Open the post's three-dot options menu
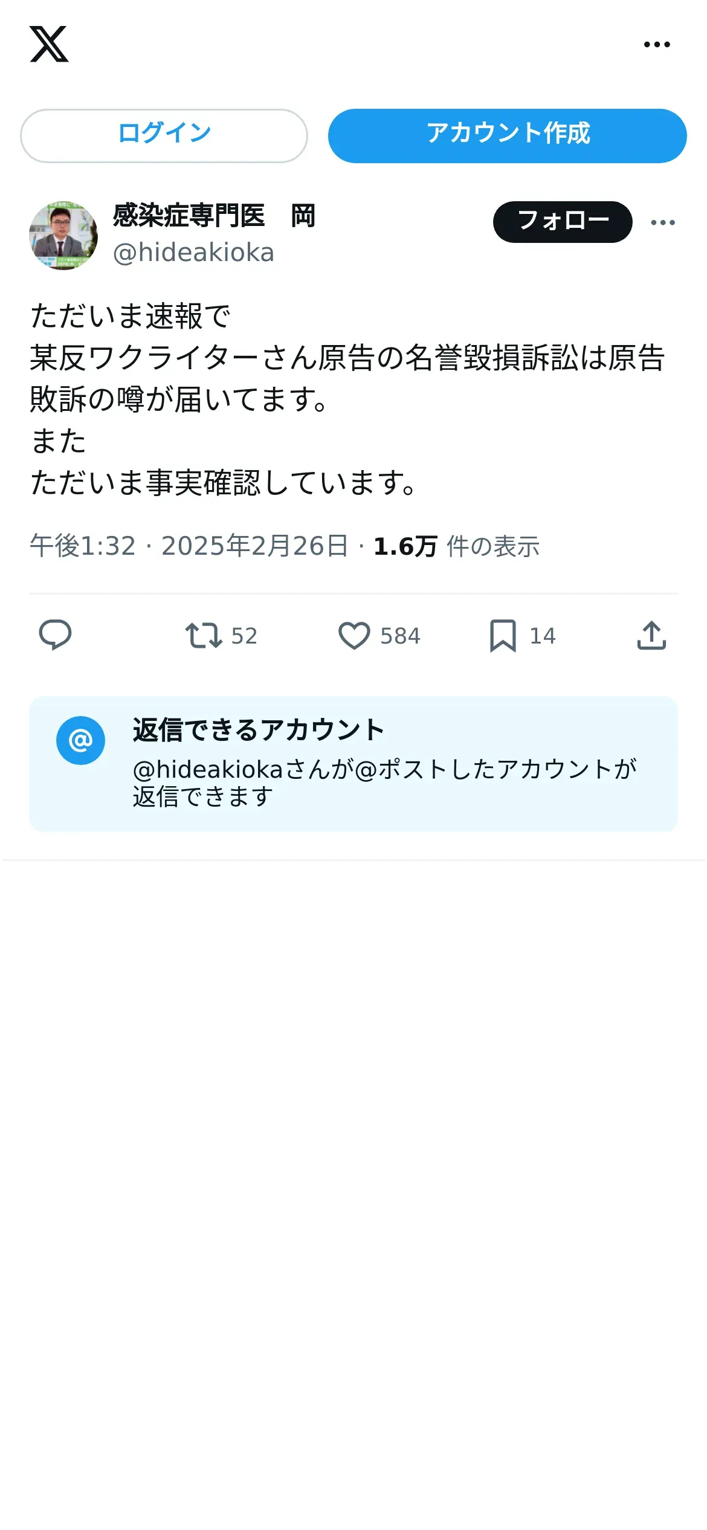This screenshot has width=707, height=1530. coord(663,222)
